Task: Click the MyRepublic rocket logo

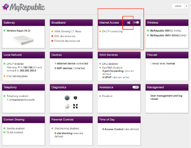Action: pyautogui.click(x=6, y=7)
